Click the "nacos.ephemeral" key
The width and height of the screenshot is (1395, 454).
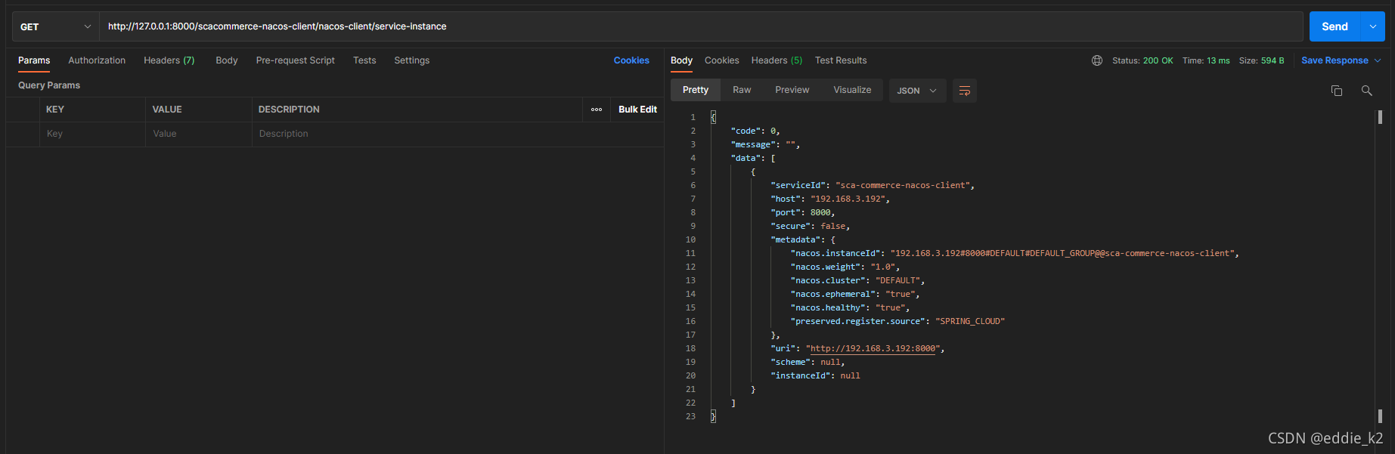(x=833, y=294)
